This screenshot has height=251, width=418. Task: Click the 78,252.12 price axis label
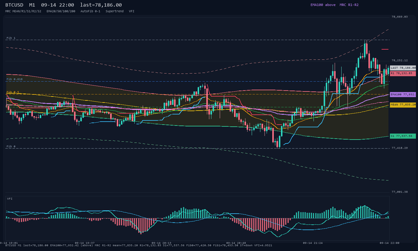399,60
